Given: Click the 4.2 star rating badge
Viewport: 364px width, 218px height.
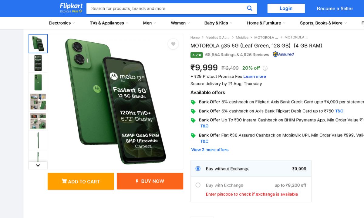Looking at the screenshot, I should pos(196,55).
